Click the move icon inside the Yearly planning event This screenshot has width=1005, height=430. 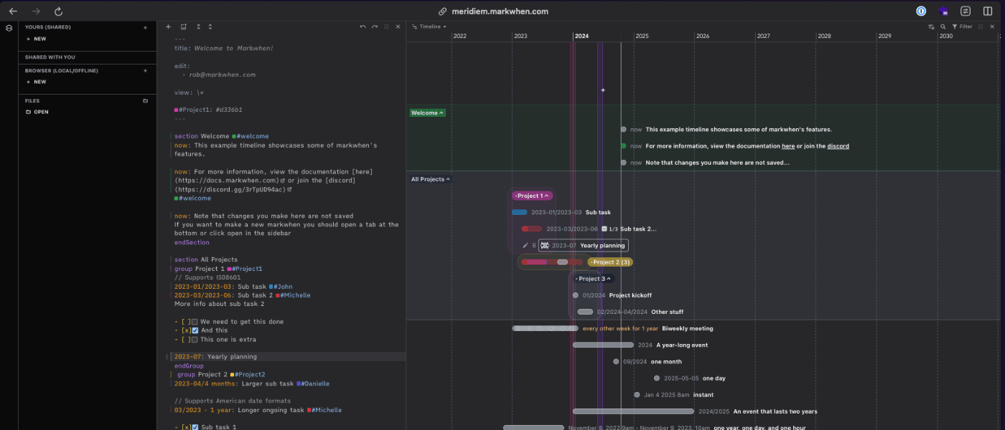coord(545,245)
